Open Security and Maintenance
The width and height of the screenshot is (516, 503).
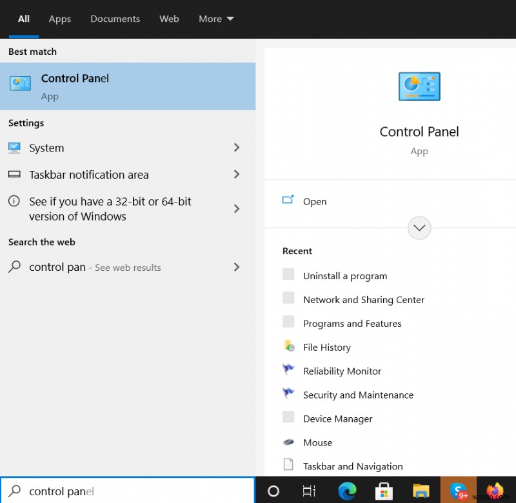pyautogui.click(x=358, y=395)
